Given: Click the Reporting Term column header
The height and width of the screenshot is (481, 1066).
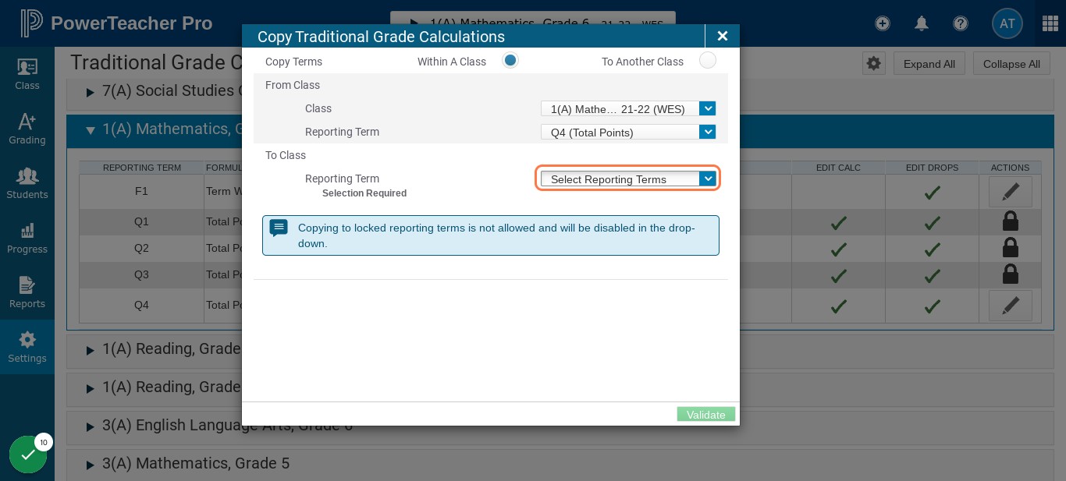Looking at the screenshot, I should click(141, 168).
